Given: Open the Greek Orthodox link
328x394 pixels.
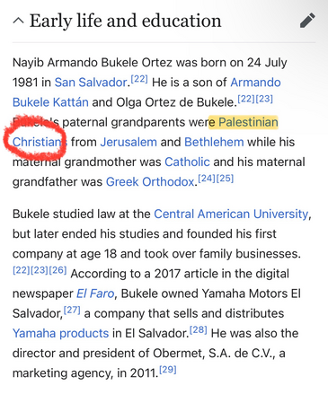Looking at the screenshot, I should click(x=150, y=181).
